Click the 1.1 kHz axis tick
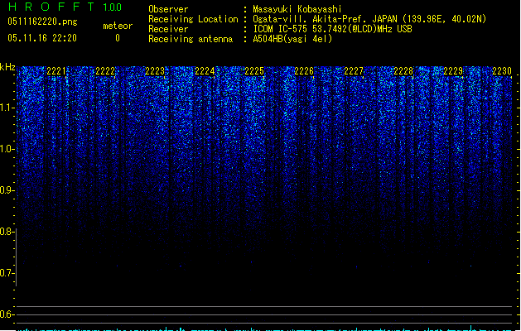The height and width of the screenshot is (331, 521). click(x=7, y=108)
